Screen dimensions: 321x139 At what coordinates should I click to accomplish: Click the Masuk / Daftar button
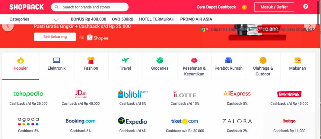pyautogui.click(x=274, y=7)
